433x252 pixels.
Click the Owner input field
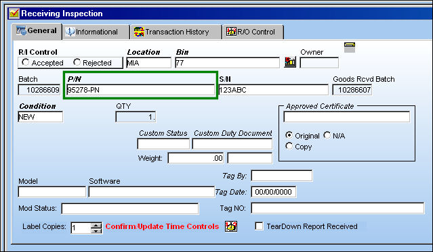coord(319,63)
